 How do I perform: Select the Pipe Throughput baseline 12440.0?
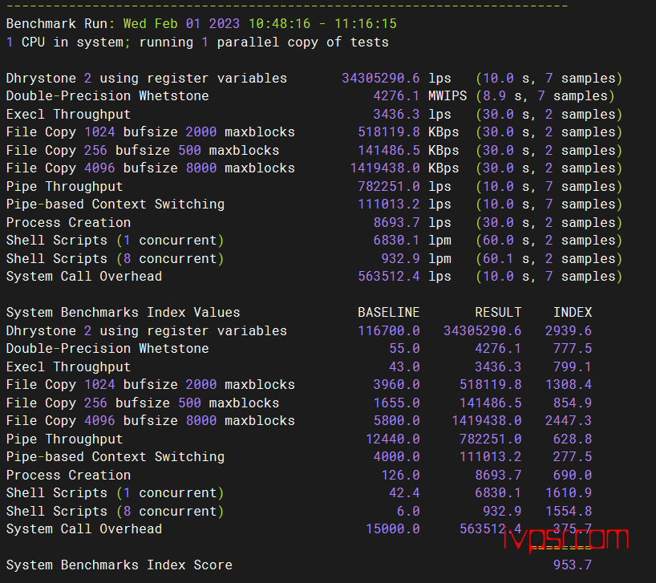click(392, 439)
